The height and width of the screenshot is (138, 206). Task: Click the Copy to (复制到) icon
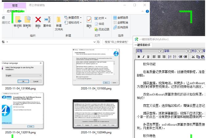(x=27, y=19)
